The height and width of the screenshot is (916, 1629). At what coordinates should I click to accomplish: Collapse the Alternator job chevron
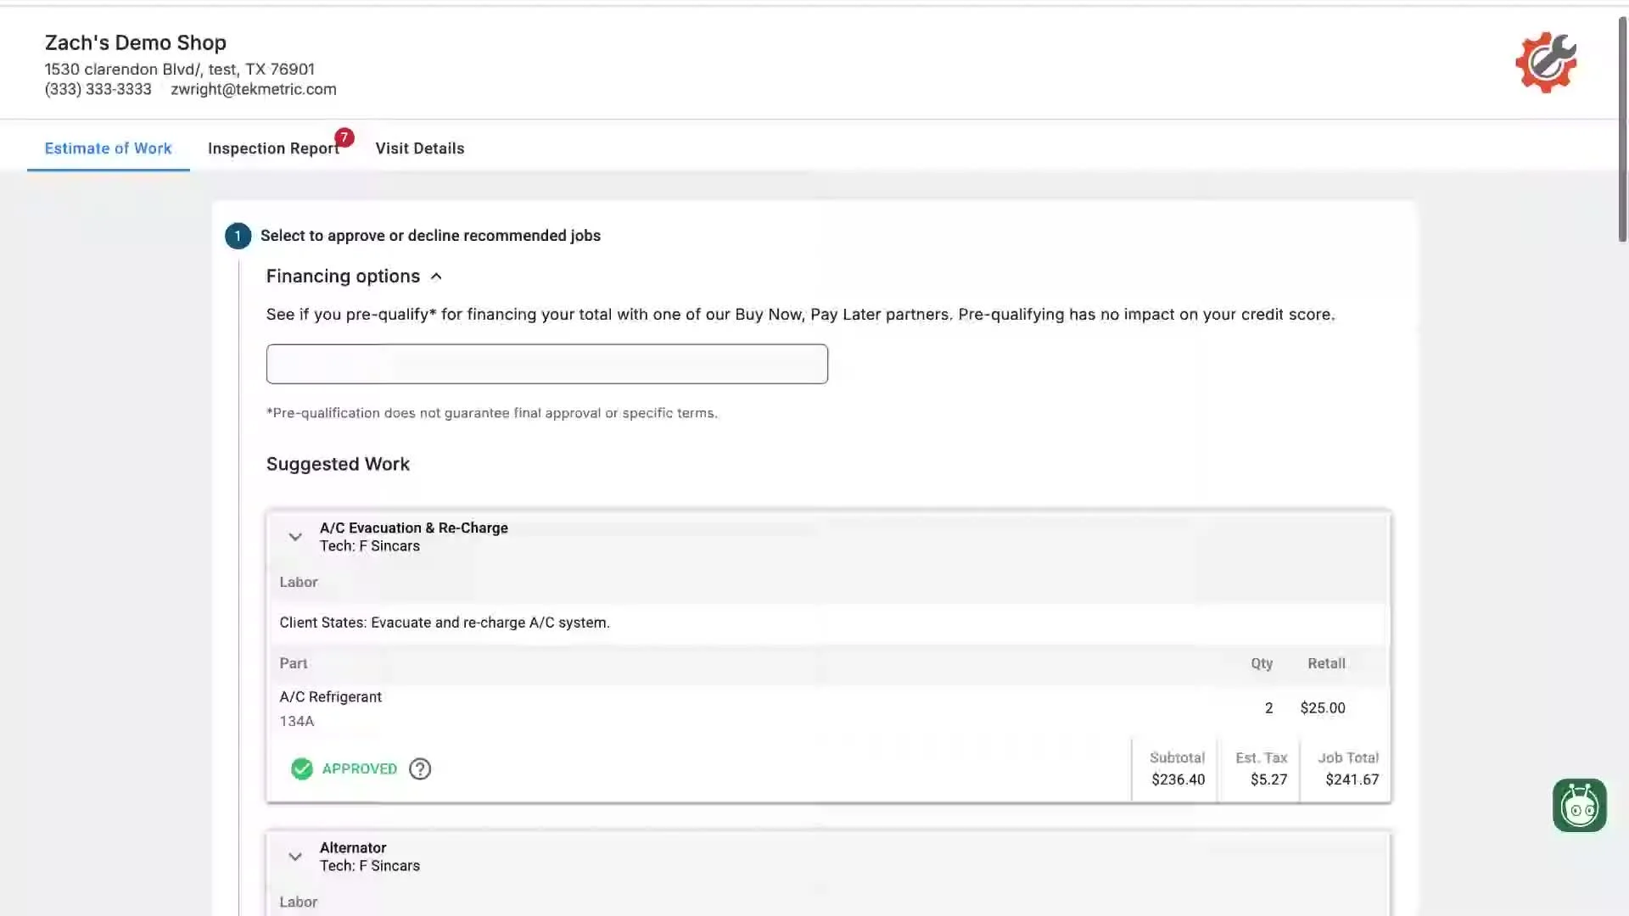[x=295, y=857]
